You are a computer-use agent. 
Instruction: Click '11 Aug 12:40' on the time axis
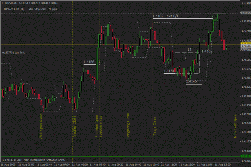[205, 165]
